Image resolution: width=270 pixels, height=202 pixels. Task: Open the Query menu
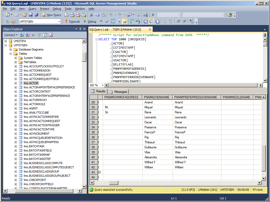pyautogui.click(x=32, y=9)
